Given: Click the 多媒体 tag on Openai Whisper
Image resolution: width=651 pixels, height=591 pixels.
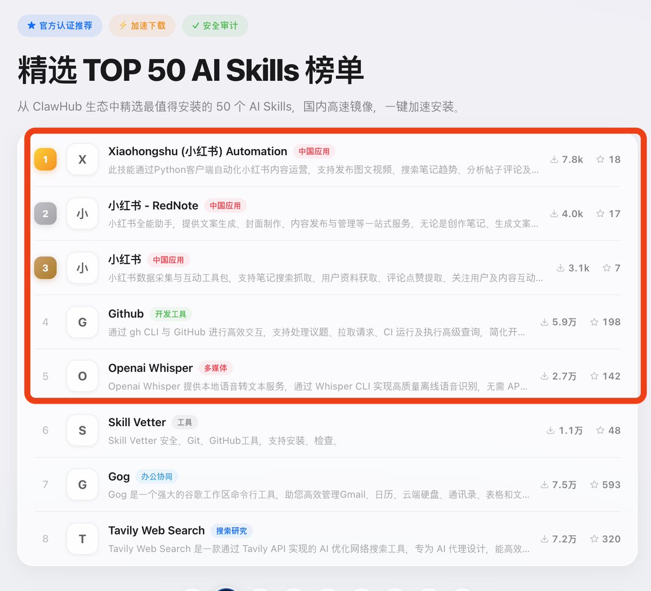Looking at the screenshot, I should 215,368.
